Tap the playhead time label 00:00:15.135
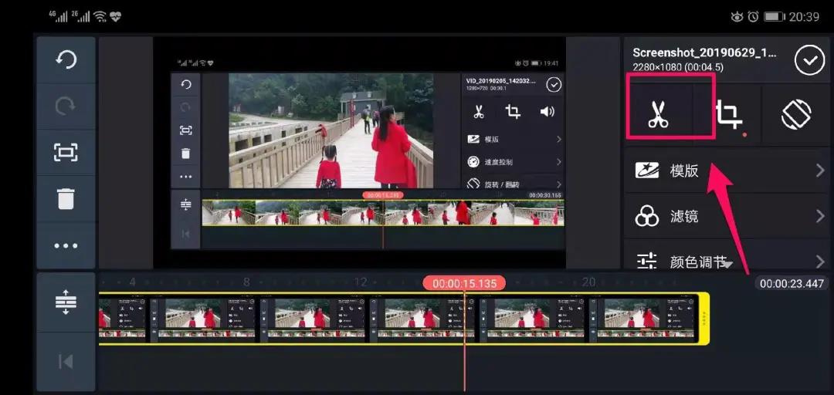The image size is (834, 395). [x=464, y=283]
